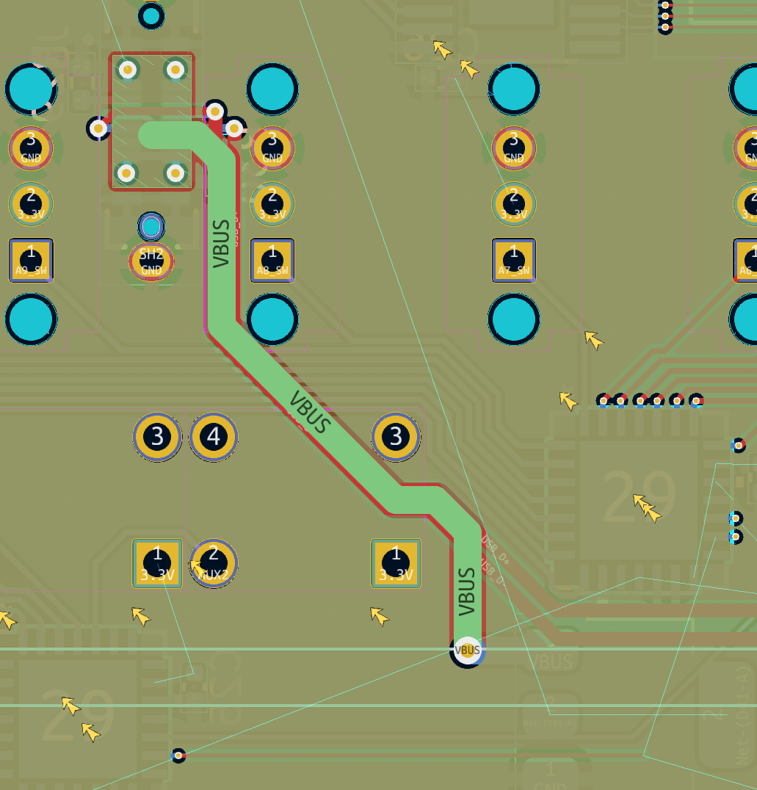
Task: Open DRC marker arrow overlapping MUX2 pad
Action: point(198,569)
